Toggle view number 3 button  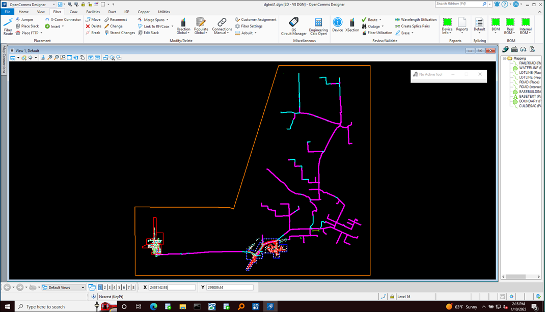tap(110, 288)
